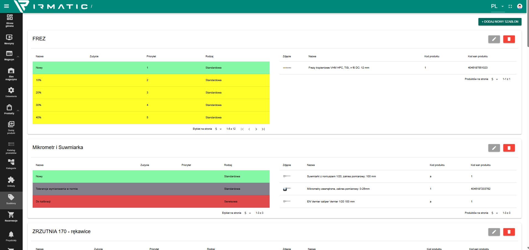Select red Do kalibracji row
This screenshot has height=250, width=529.
coord(151,202)
